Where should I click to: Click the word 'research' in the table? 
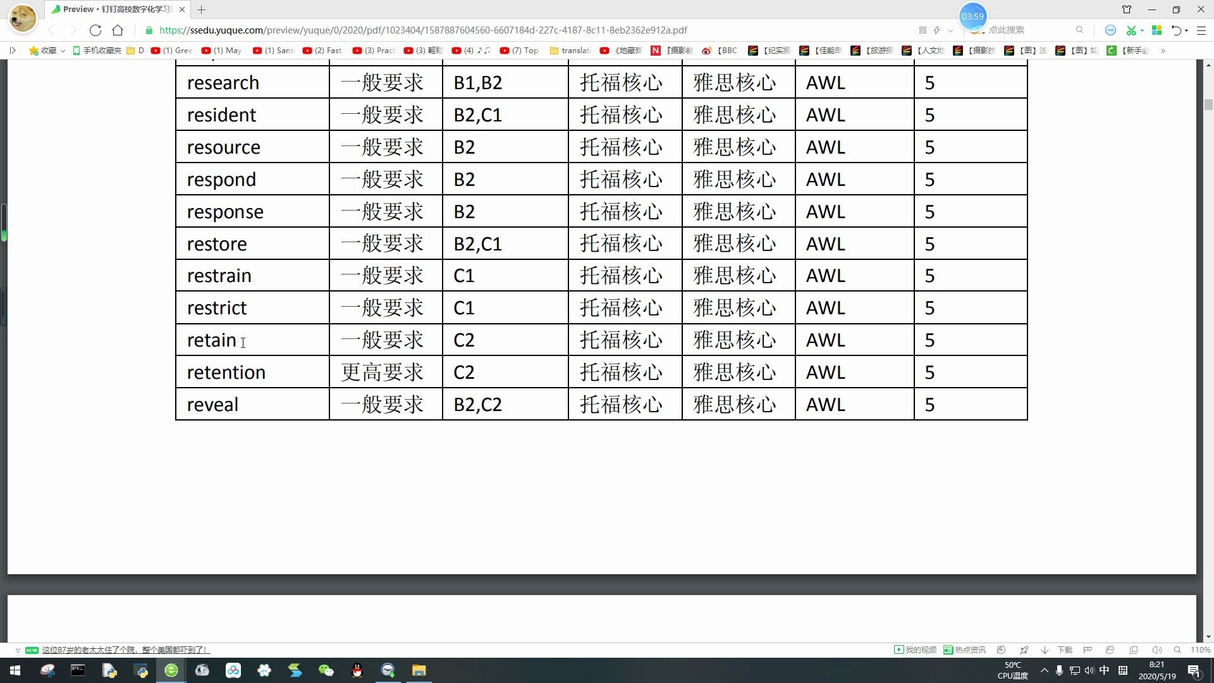coord(223,83)
